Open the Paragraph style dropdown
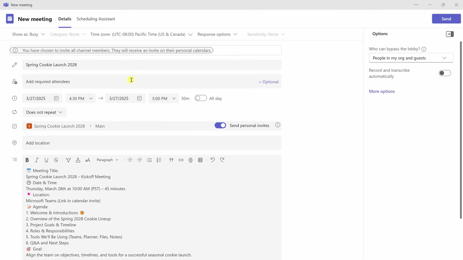This screenshot has height=260, width=463. pyautogui.click(x=107, y=160)
